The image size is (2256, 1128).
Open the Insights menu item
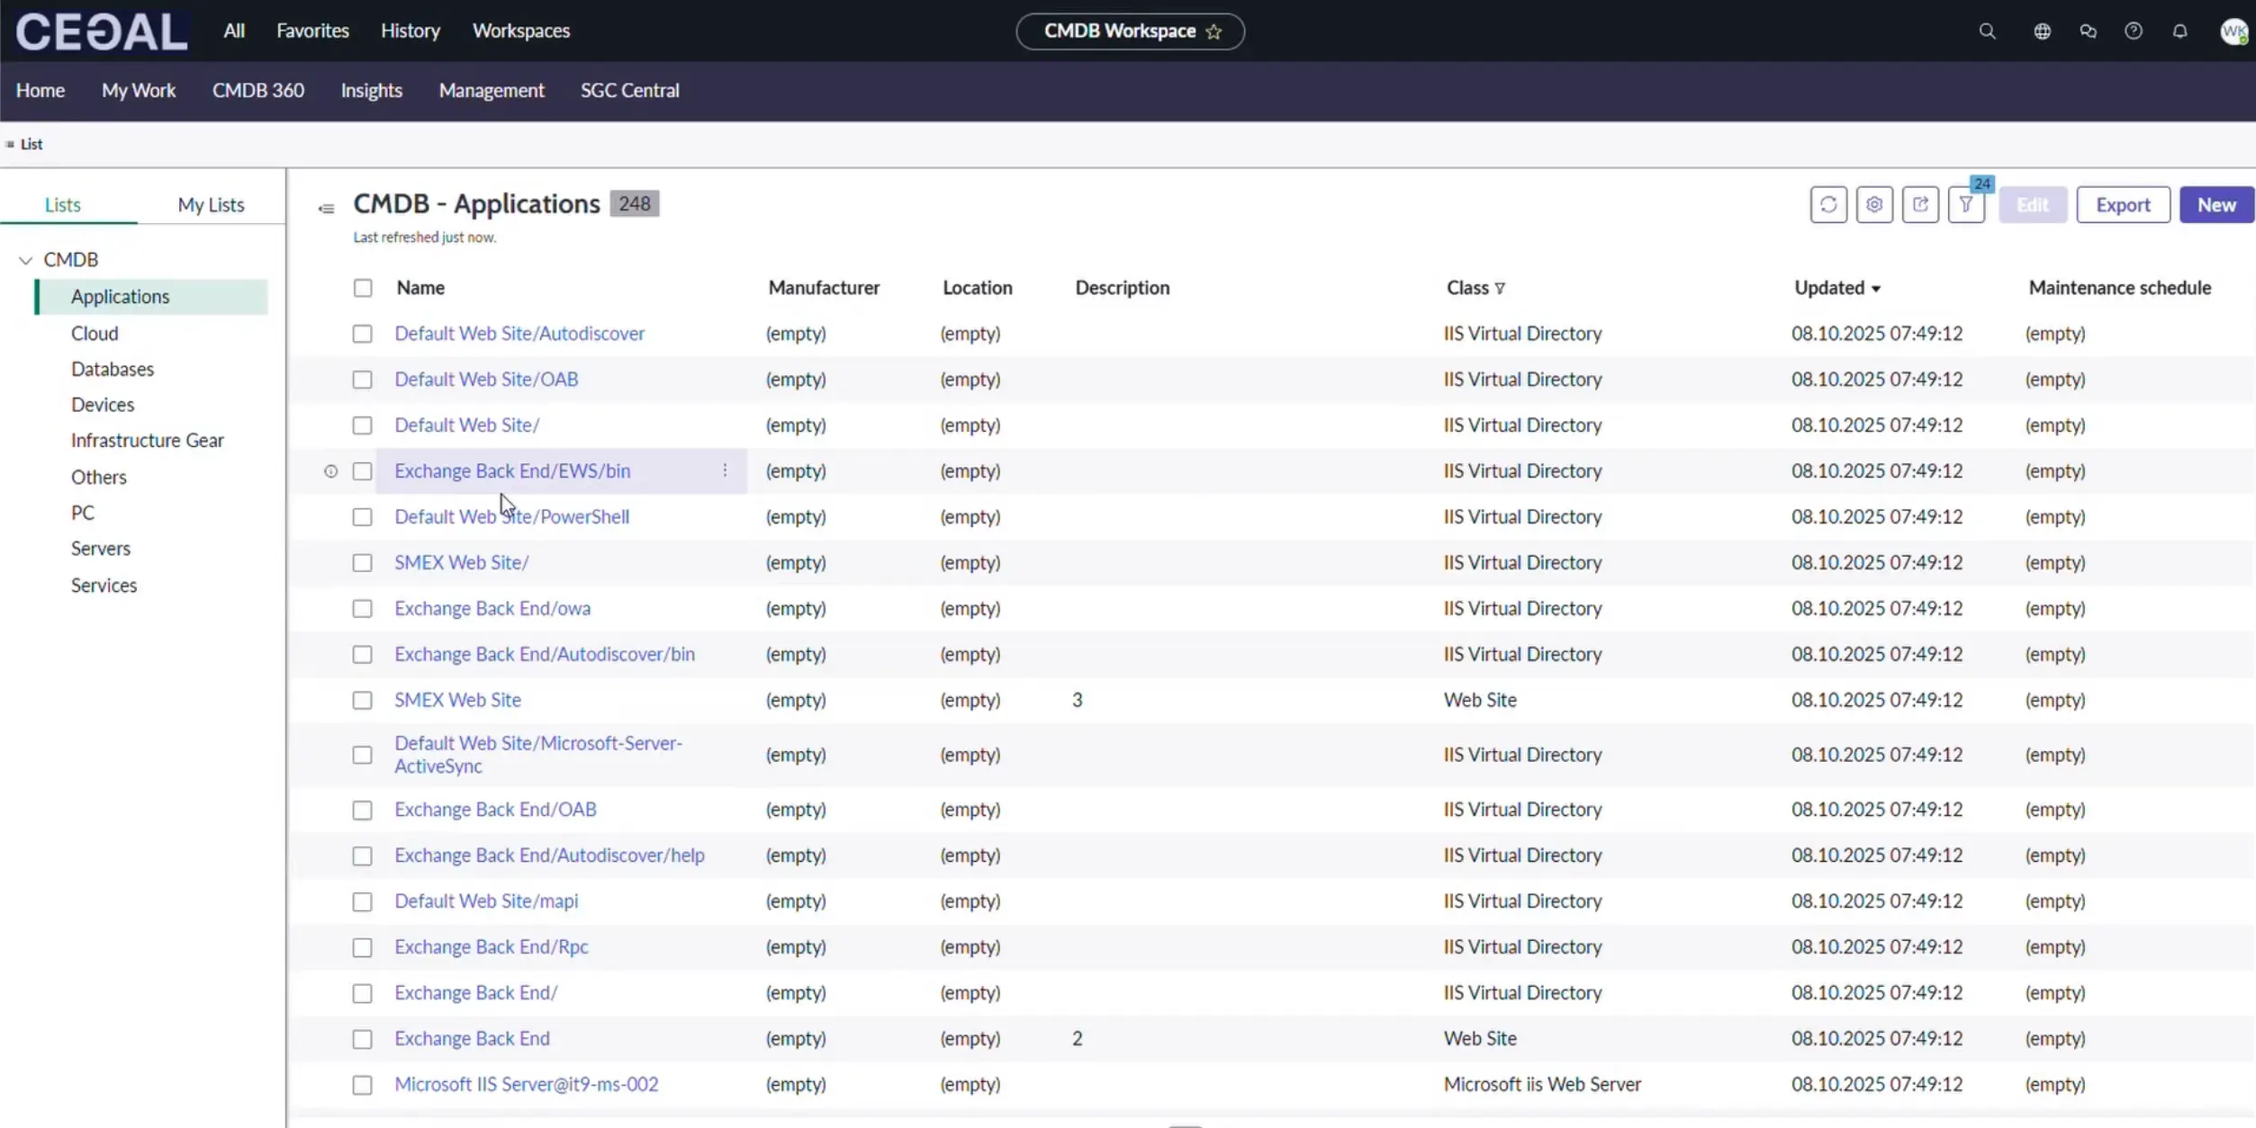tap(371, 90)
